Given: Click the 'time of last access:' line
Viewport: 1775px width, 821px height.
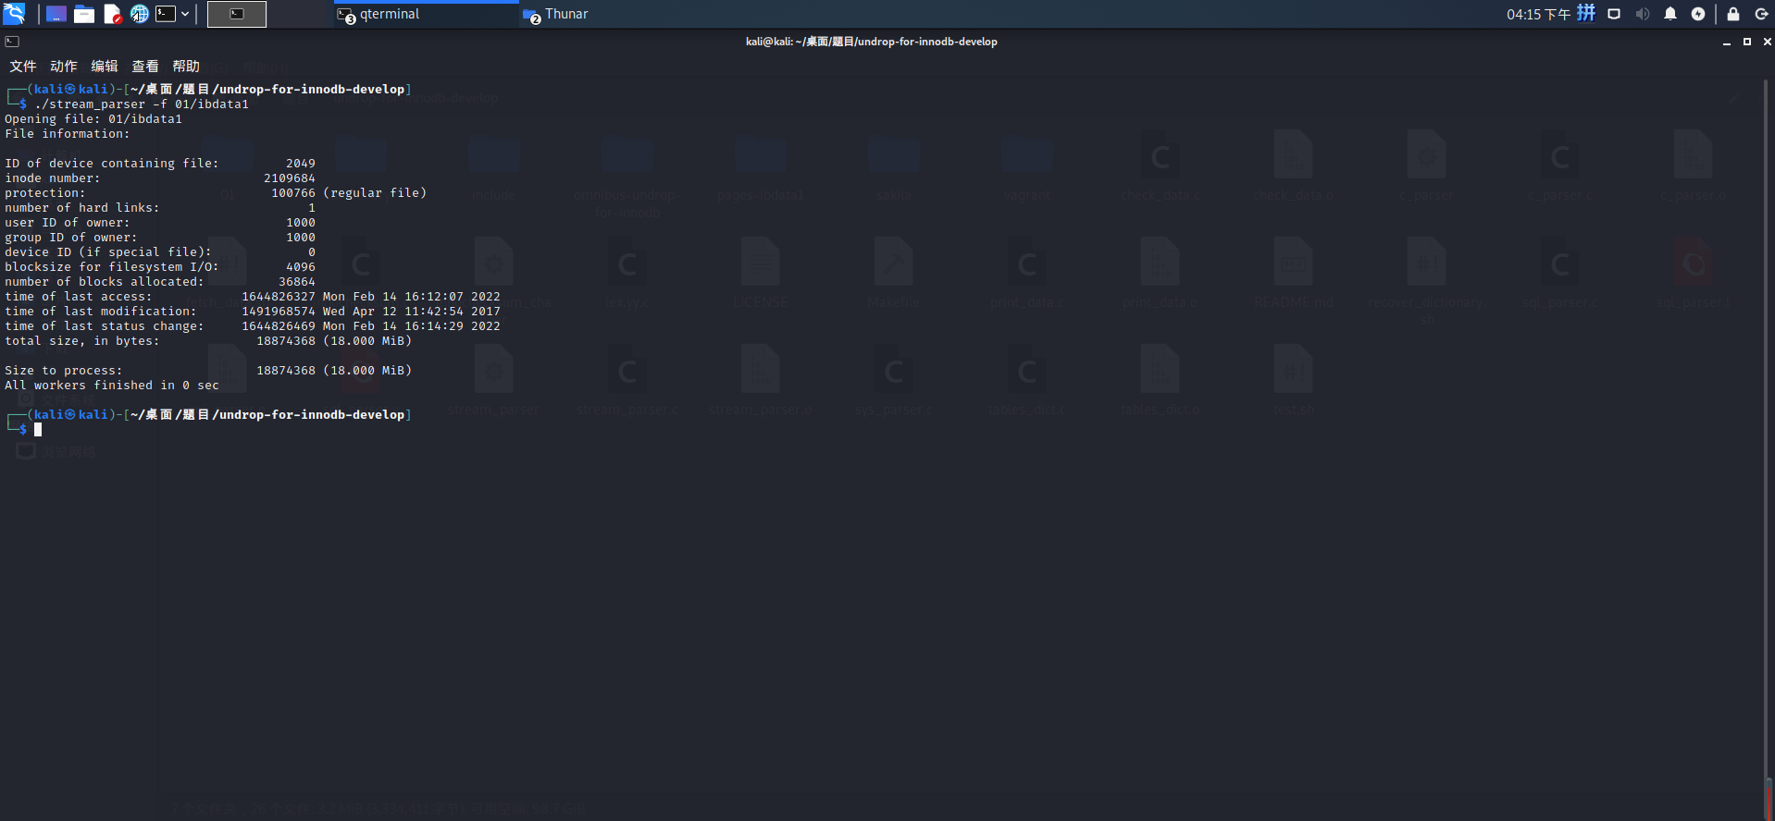Looking at the screenshot, I should (x=253, y=297).
